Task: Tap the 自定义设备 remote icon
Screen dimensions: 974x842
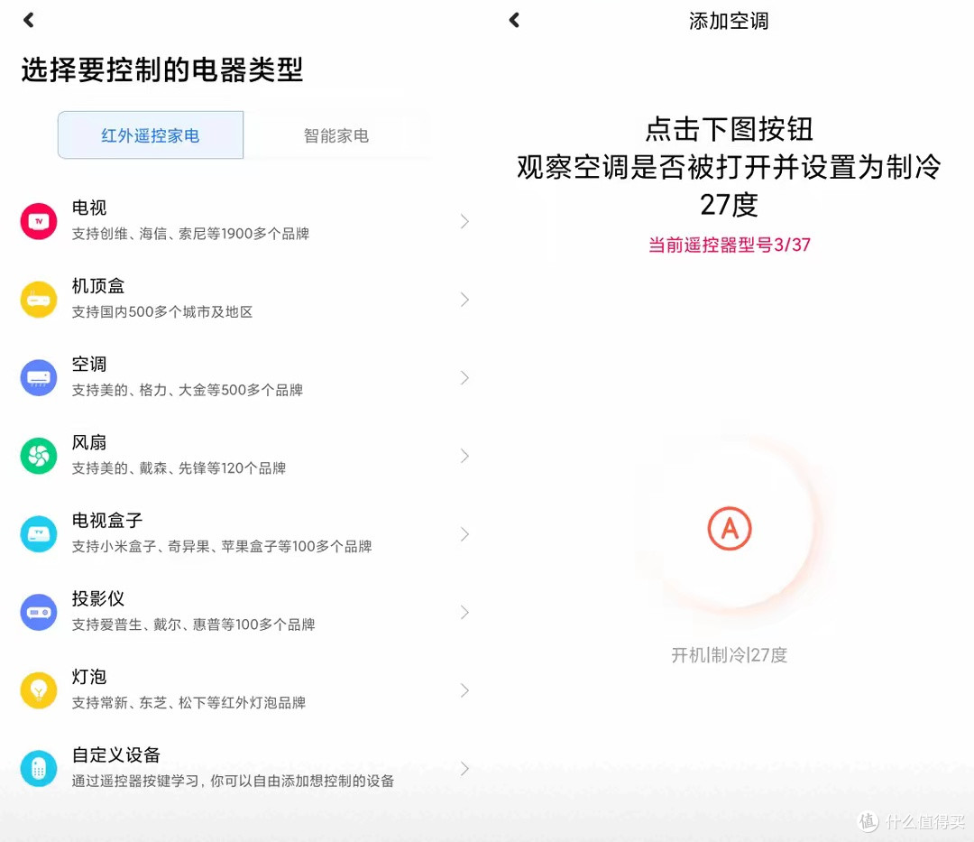Action: pyautogui.click(x=39, y=769)
